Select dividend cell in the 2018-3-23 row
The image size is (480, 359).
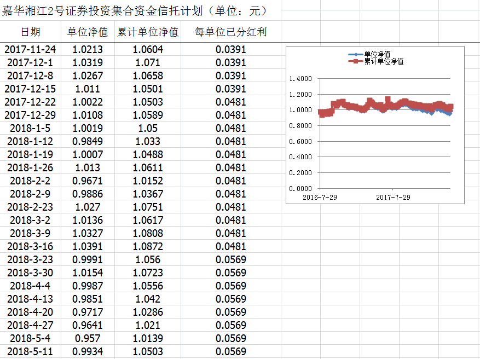[x=230, y=259]
